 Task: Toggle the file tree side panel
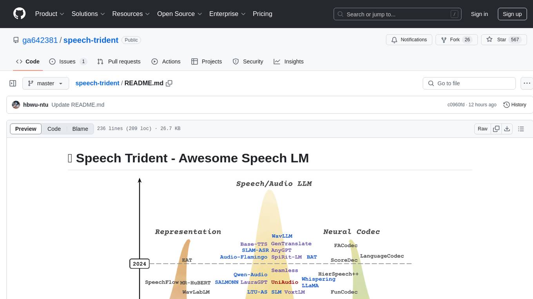[13, 83]
